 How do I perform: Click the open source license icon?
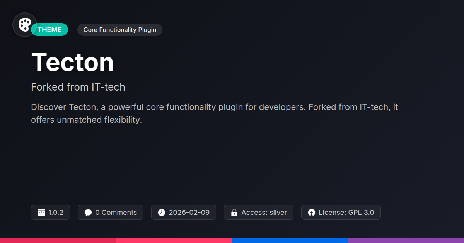click(x=312, y=213)
